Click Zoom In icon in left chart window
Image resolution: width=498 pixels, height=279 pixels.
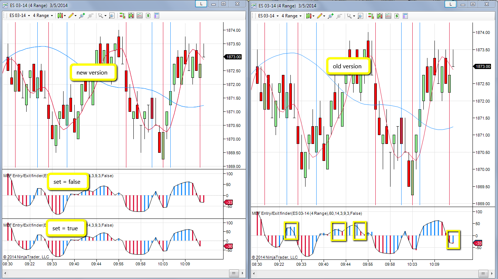coord(82,15)
